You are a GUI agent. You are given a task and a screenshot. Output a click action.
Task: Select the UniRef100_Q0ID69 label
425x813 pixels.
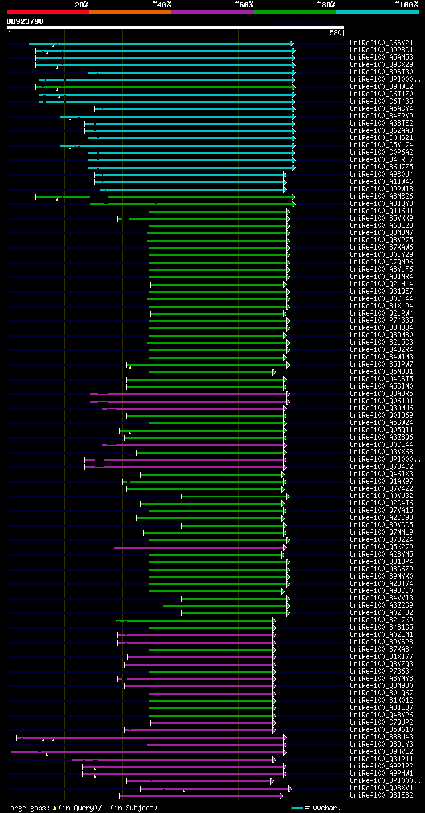[381, 415]
